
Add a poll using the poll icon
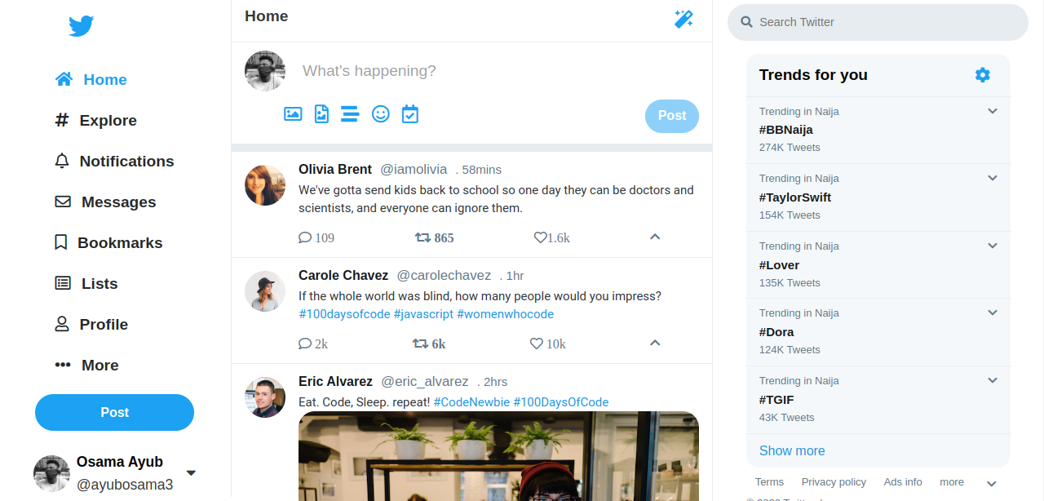pyautogui.click(x=350, y=114)
